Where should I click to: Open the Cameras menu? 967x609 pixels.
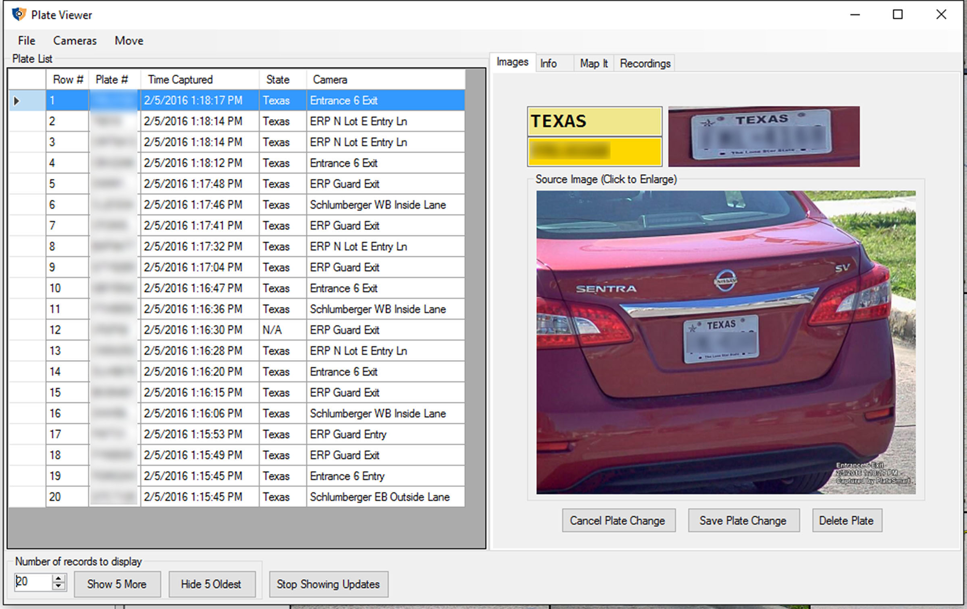[75, 40]
